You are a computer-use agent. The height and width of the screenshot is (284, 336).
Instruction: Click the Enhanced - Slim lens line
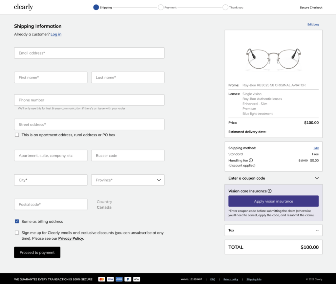(255, 104)
